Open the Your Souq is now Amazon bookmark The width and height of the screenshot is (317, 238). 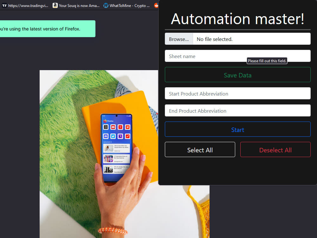pos(76,6)
